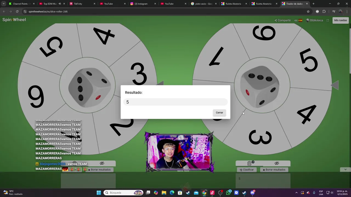351x197 pixels.
Task: Switch to the TikFinity tab
Action: coord(82,4)
